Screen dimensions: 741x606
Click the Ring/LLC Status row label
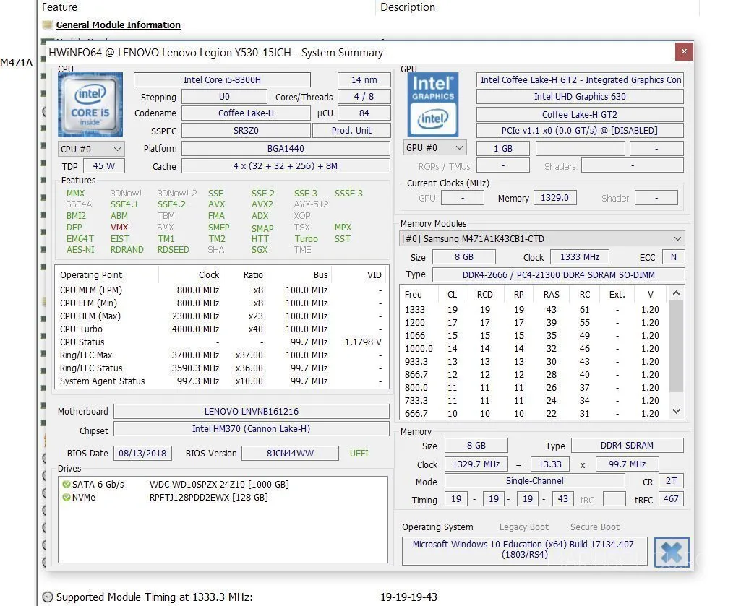coord(91,368)
